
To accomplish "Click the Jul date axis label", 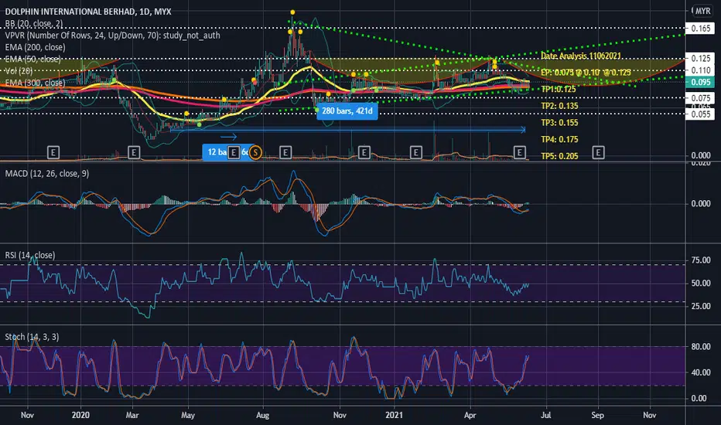I will [546, 416].
